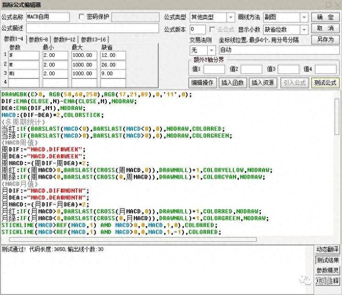Click parameter M maximum value 1000.00
The height and width of the screenshot is (295, 342).
[84, 65]
